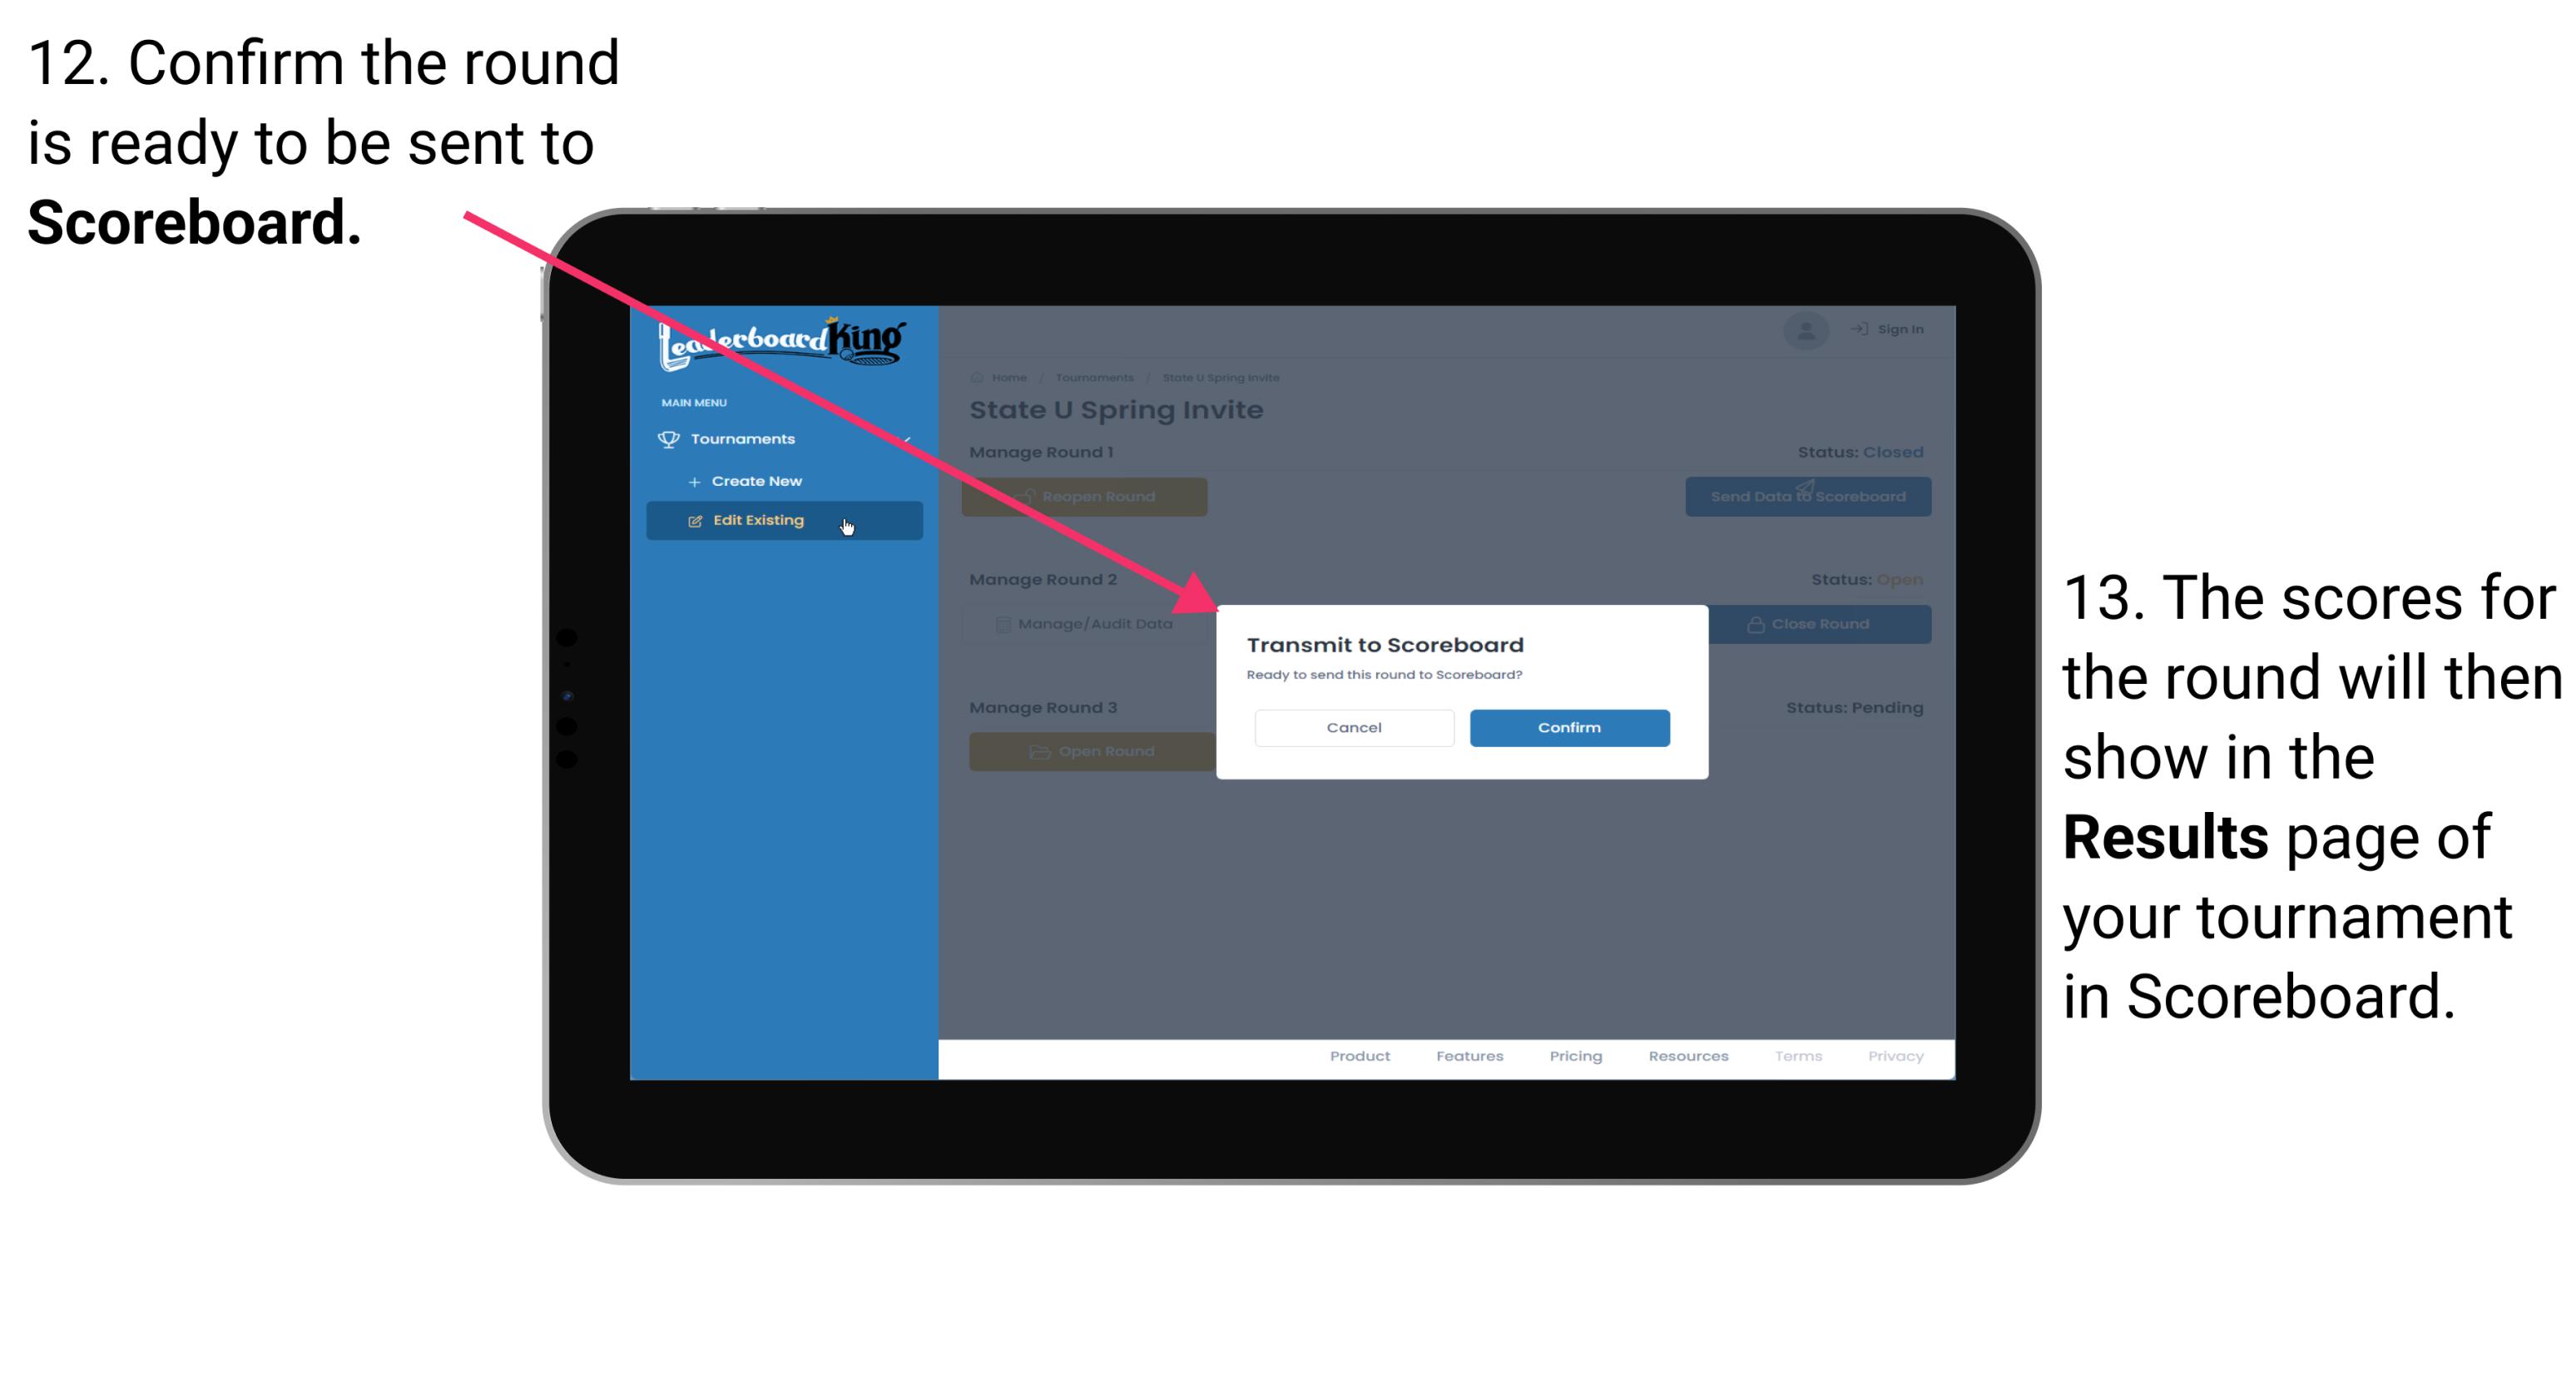Click the Tournaments trophy icon
Image resolution: width=2576 pixels, height=1386 pixels.
tap(664, 438)
